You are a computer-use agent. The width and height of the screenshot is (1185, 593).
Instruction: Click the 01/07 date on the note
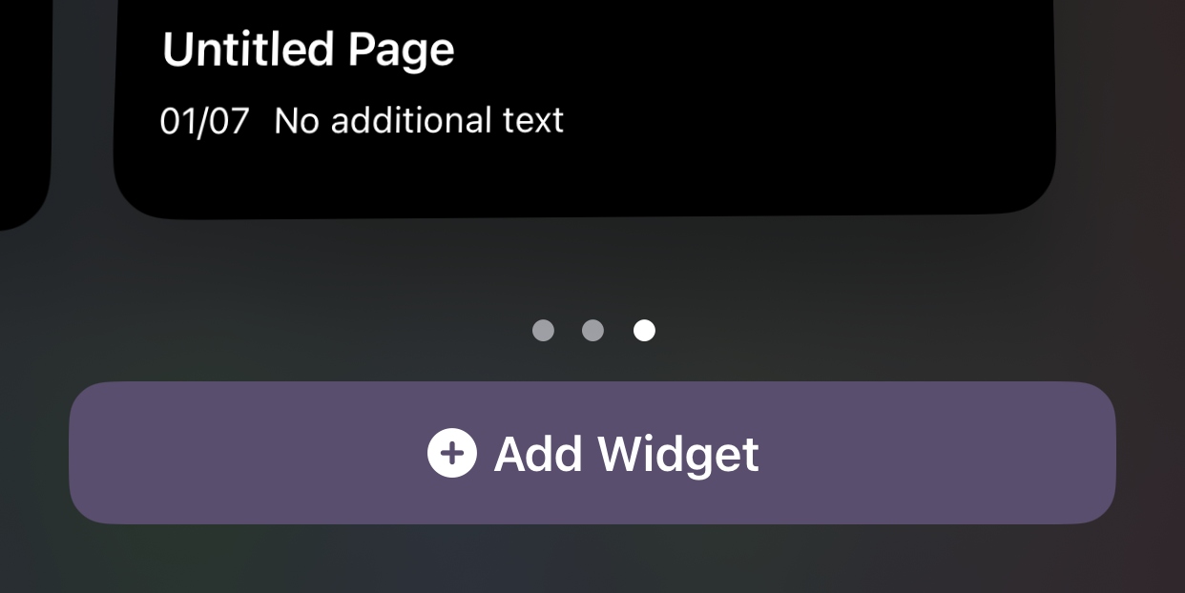[x=204, y=121]
